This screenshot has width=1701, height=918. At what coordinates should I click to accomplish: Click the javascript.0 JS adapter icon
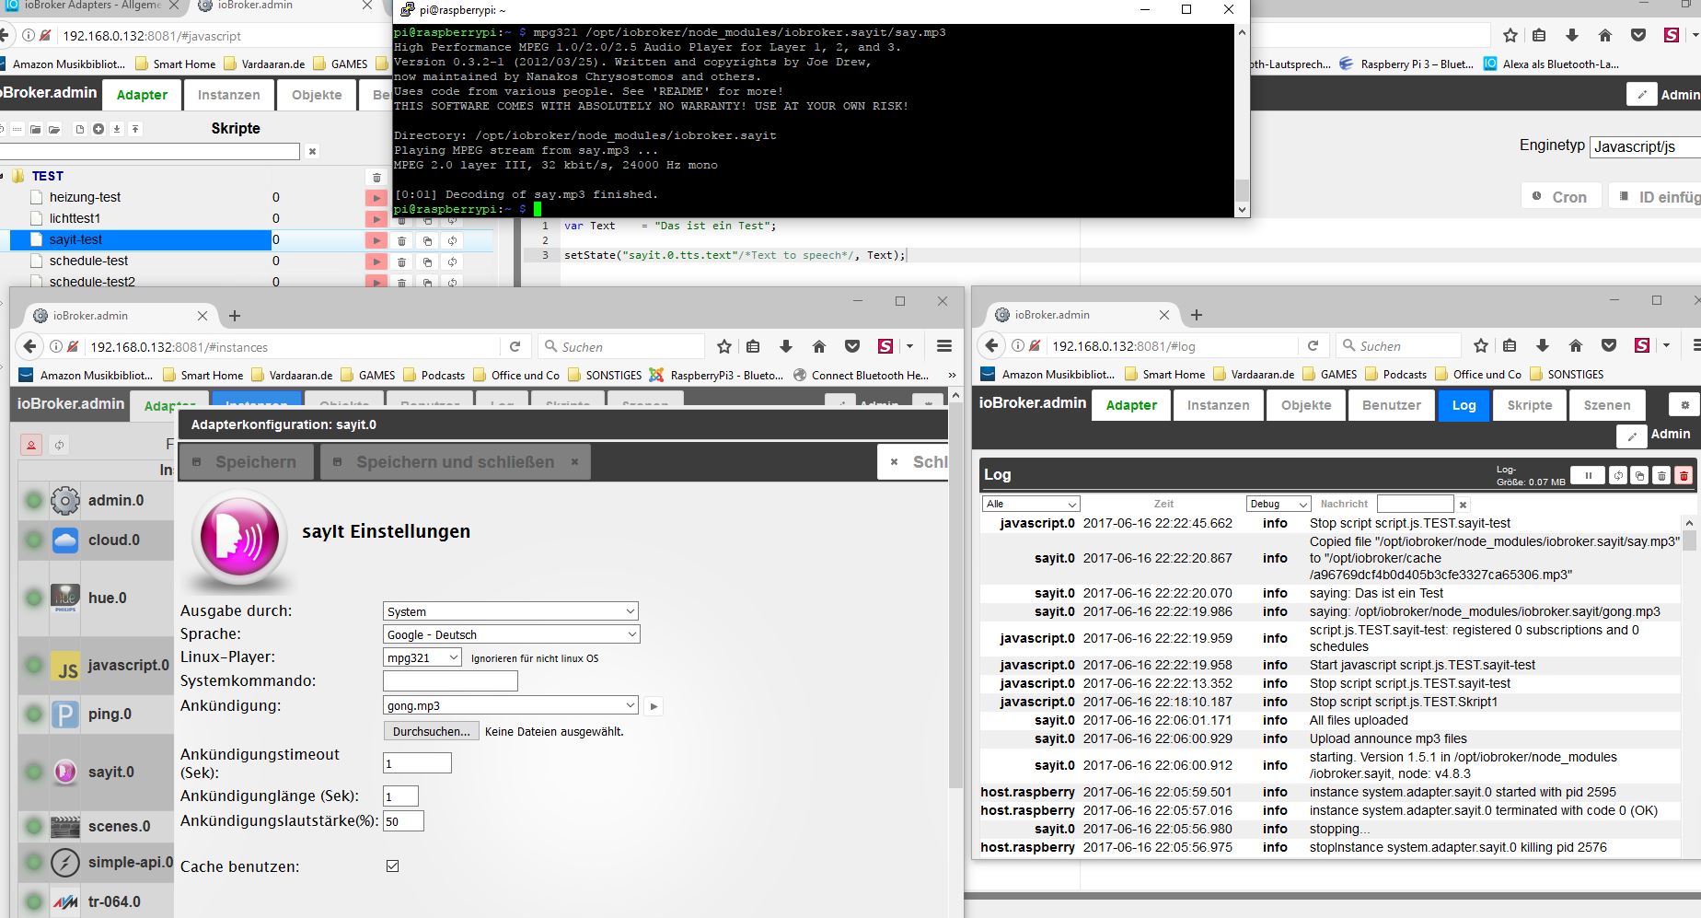(x=64, y=666)
